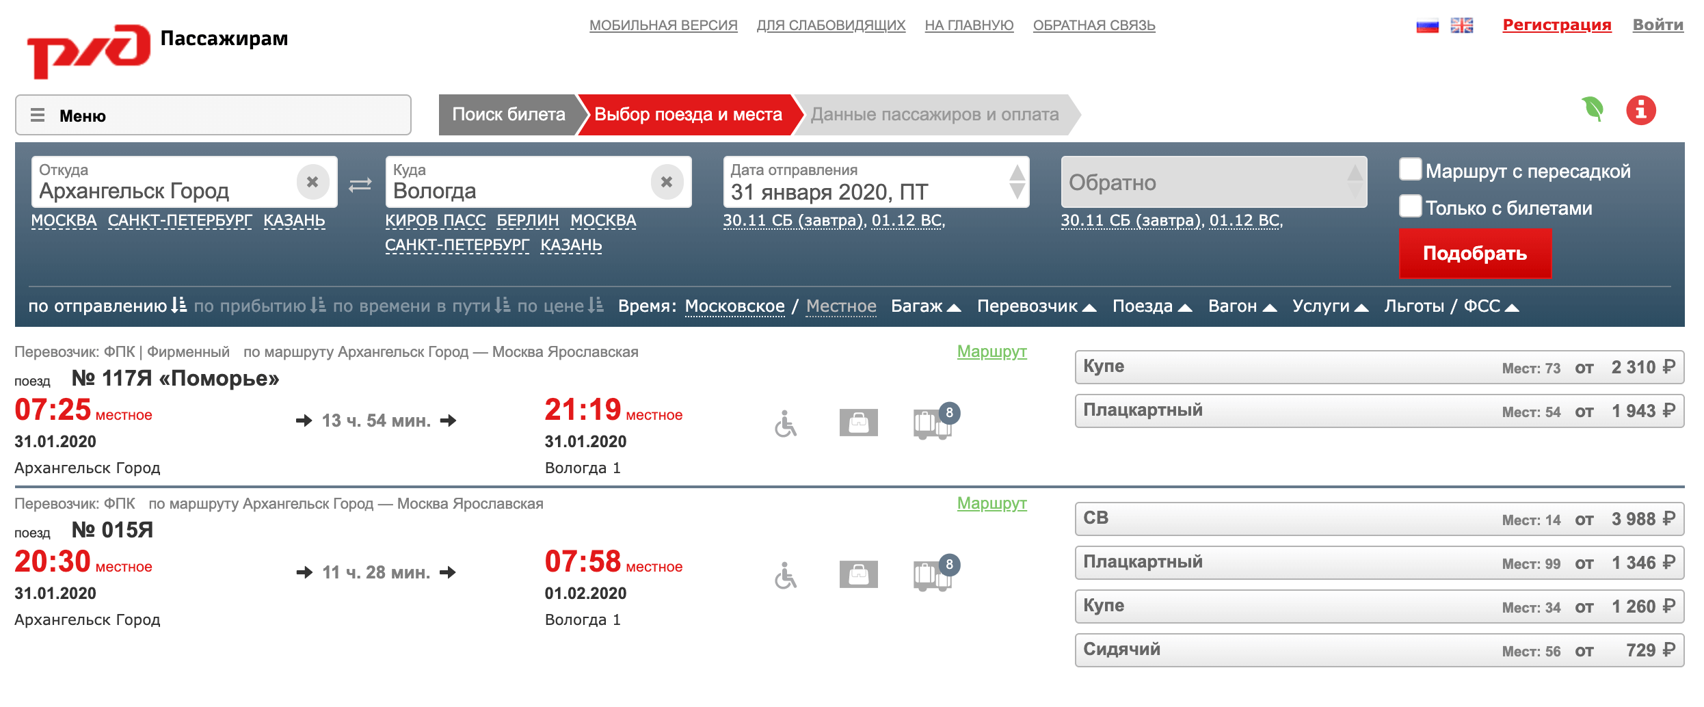Select Сидячий for 729 ₽
This screenshot has width=1704, height=707.
pyautogui.click(x=1379, y=650)
